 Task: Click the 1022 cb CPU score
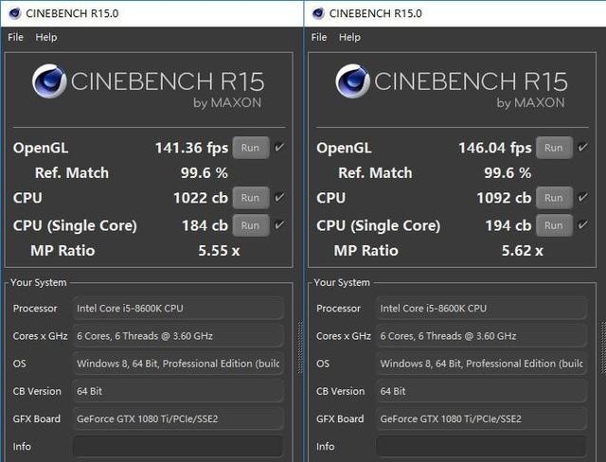pyautogui.click(x=201, y=198)
